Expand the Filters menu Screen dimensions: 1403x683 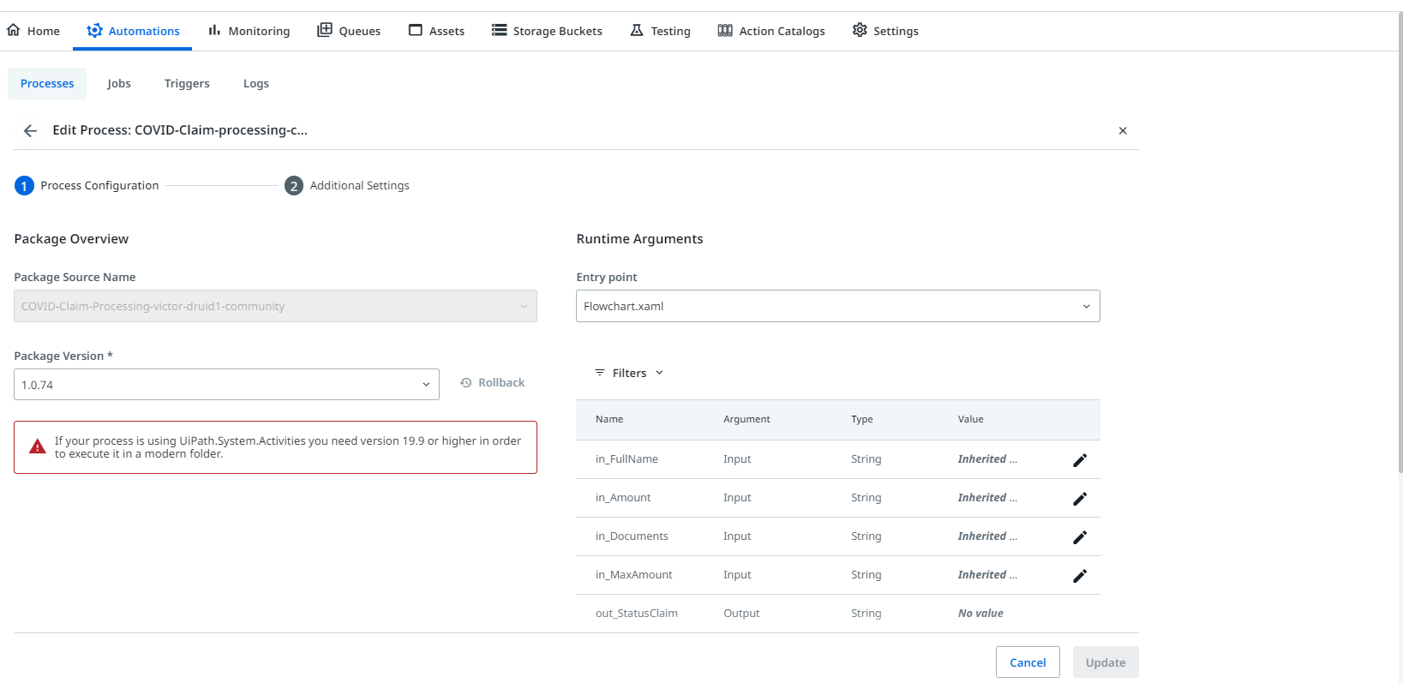[x=629, y=373]
